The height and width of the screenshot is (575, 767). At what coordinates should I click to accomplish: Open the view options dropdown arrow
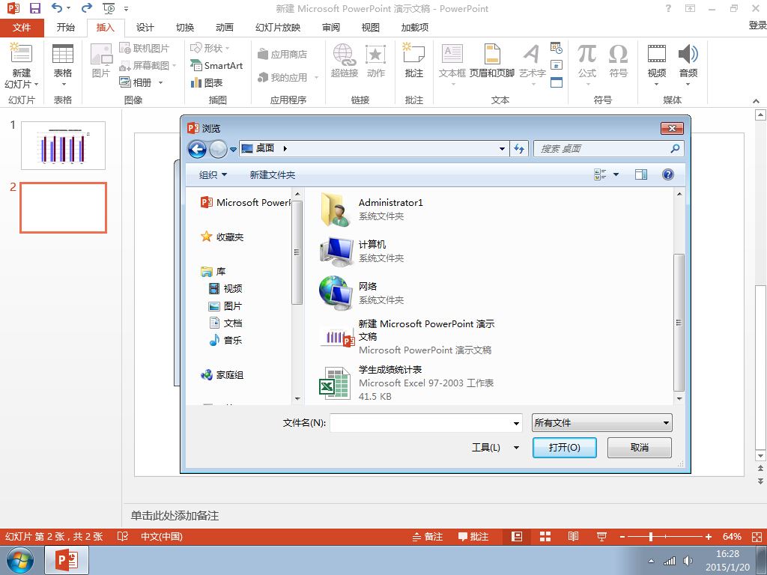[x=616, y=174]
